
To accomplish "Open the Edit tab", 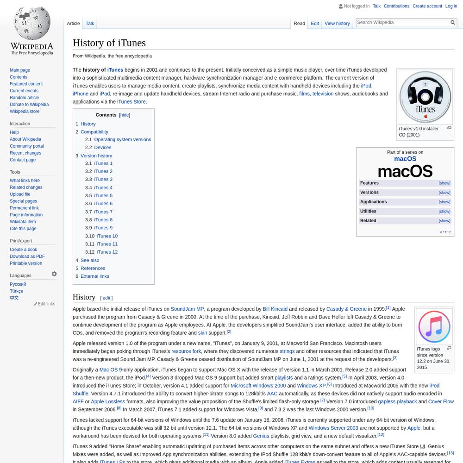I will click(x=315, y=23).
